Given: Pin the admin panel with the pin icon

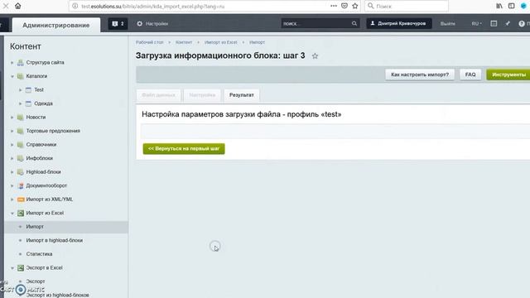Looking at the screenshot, I should tap(508, 23).
